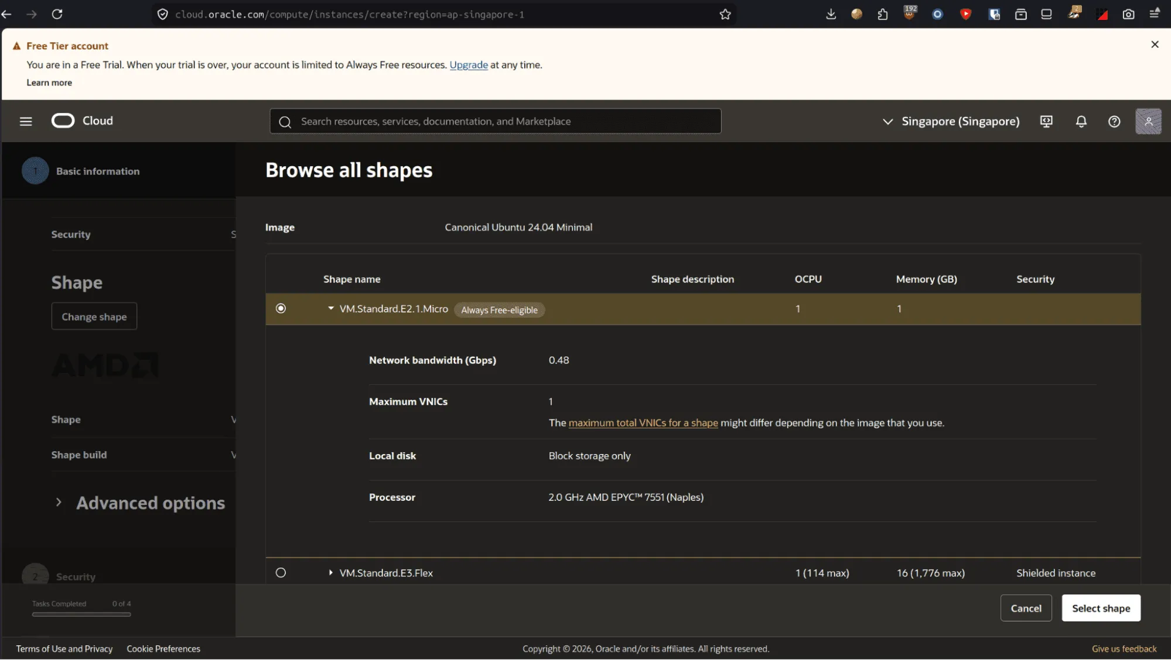Screen dimensions: 1171x660
Task: Go back with the browser back arrow
Action: [x=7, y=14]
